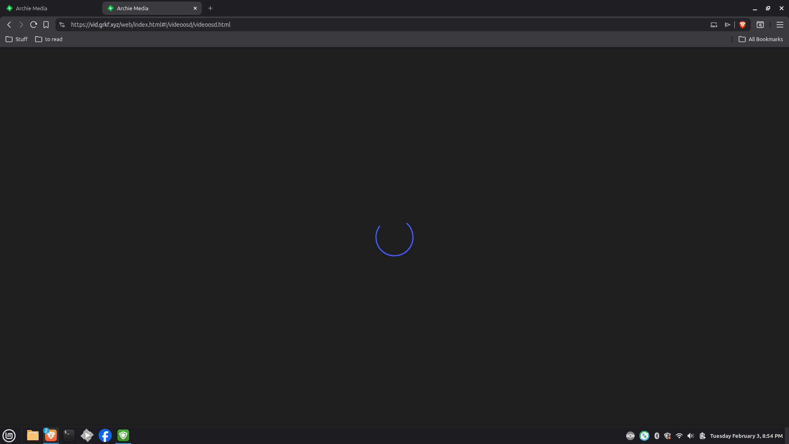Click the install app icon in address bar

714,25
